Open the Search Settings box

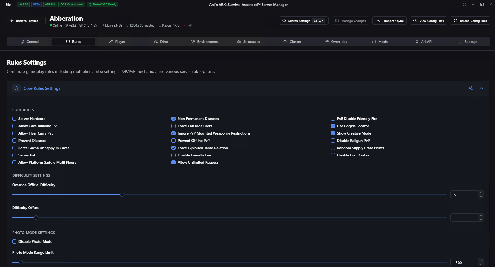tap(303, 21)
